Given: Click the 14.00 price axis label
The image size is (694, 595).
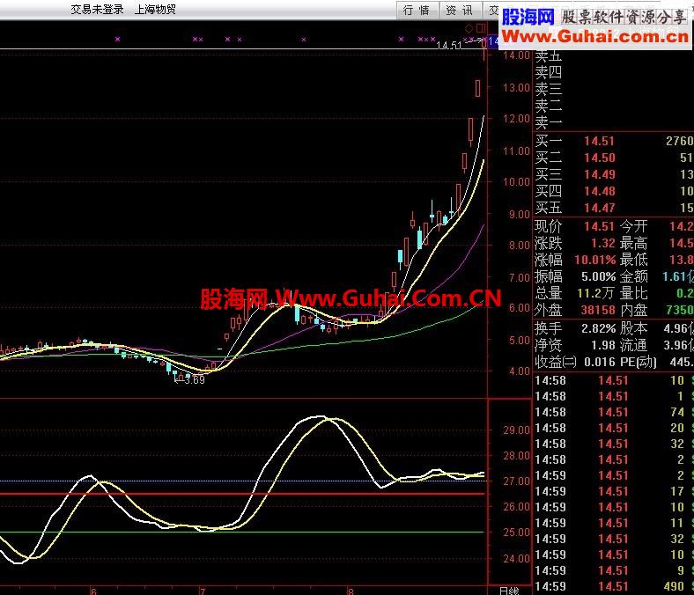Looking at the screenshot, I should pyautogui.click(x=516, y=55).
